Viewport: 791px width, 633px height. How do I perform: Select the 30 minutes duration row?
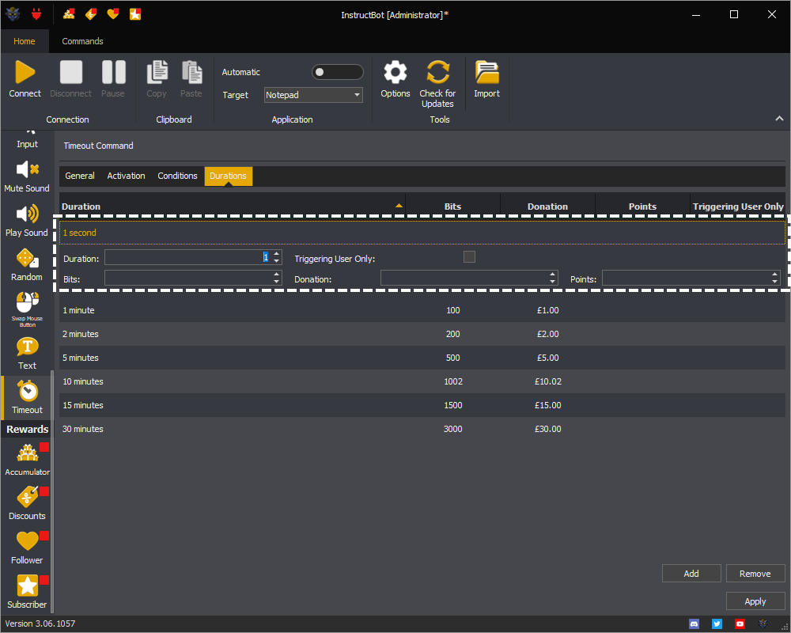pyautogui.click(x=422, y=429)
